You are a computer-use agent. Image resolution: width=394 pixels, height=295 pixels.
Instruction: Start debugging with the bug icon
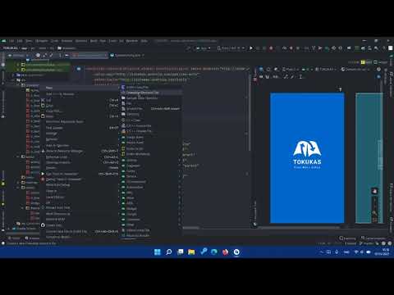pyautogui.click(x=271, y=48)
